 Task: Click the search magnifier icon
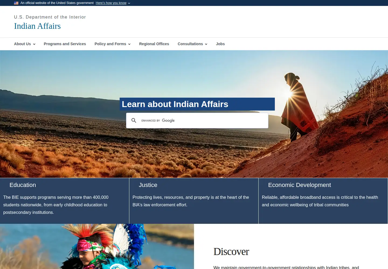pos(134,121)
